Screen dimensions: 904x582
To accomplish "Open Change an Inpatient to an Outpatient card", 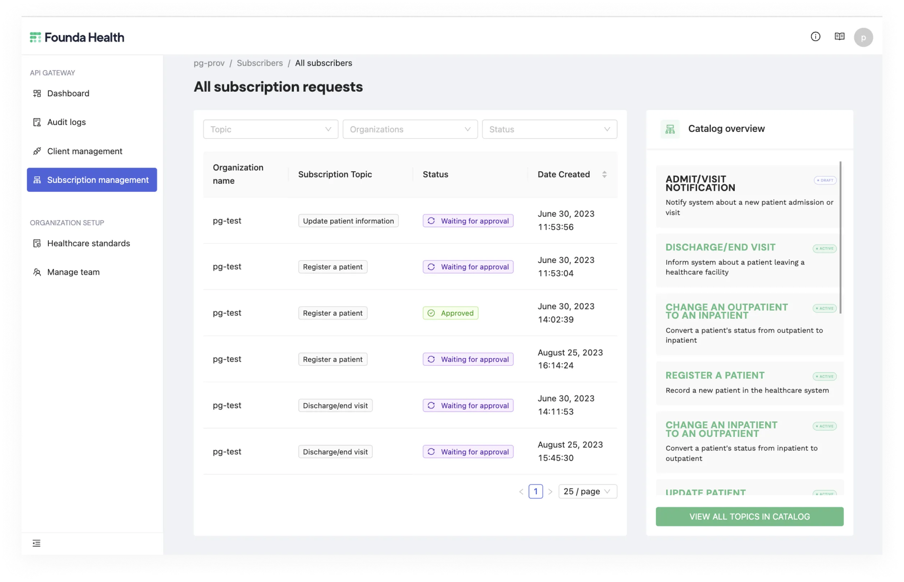I will (750, 442).
